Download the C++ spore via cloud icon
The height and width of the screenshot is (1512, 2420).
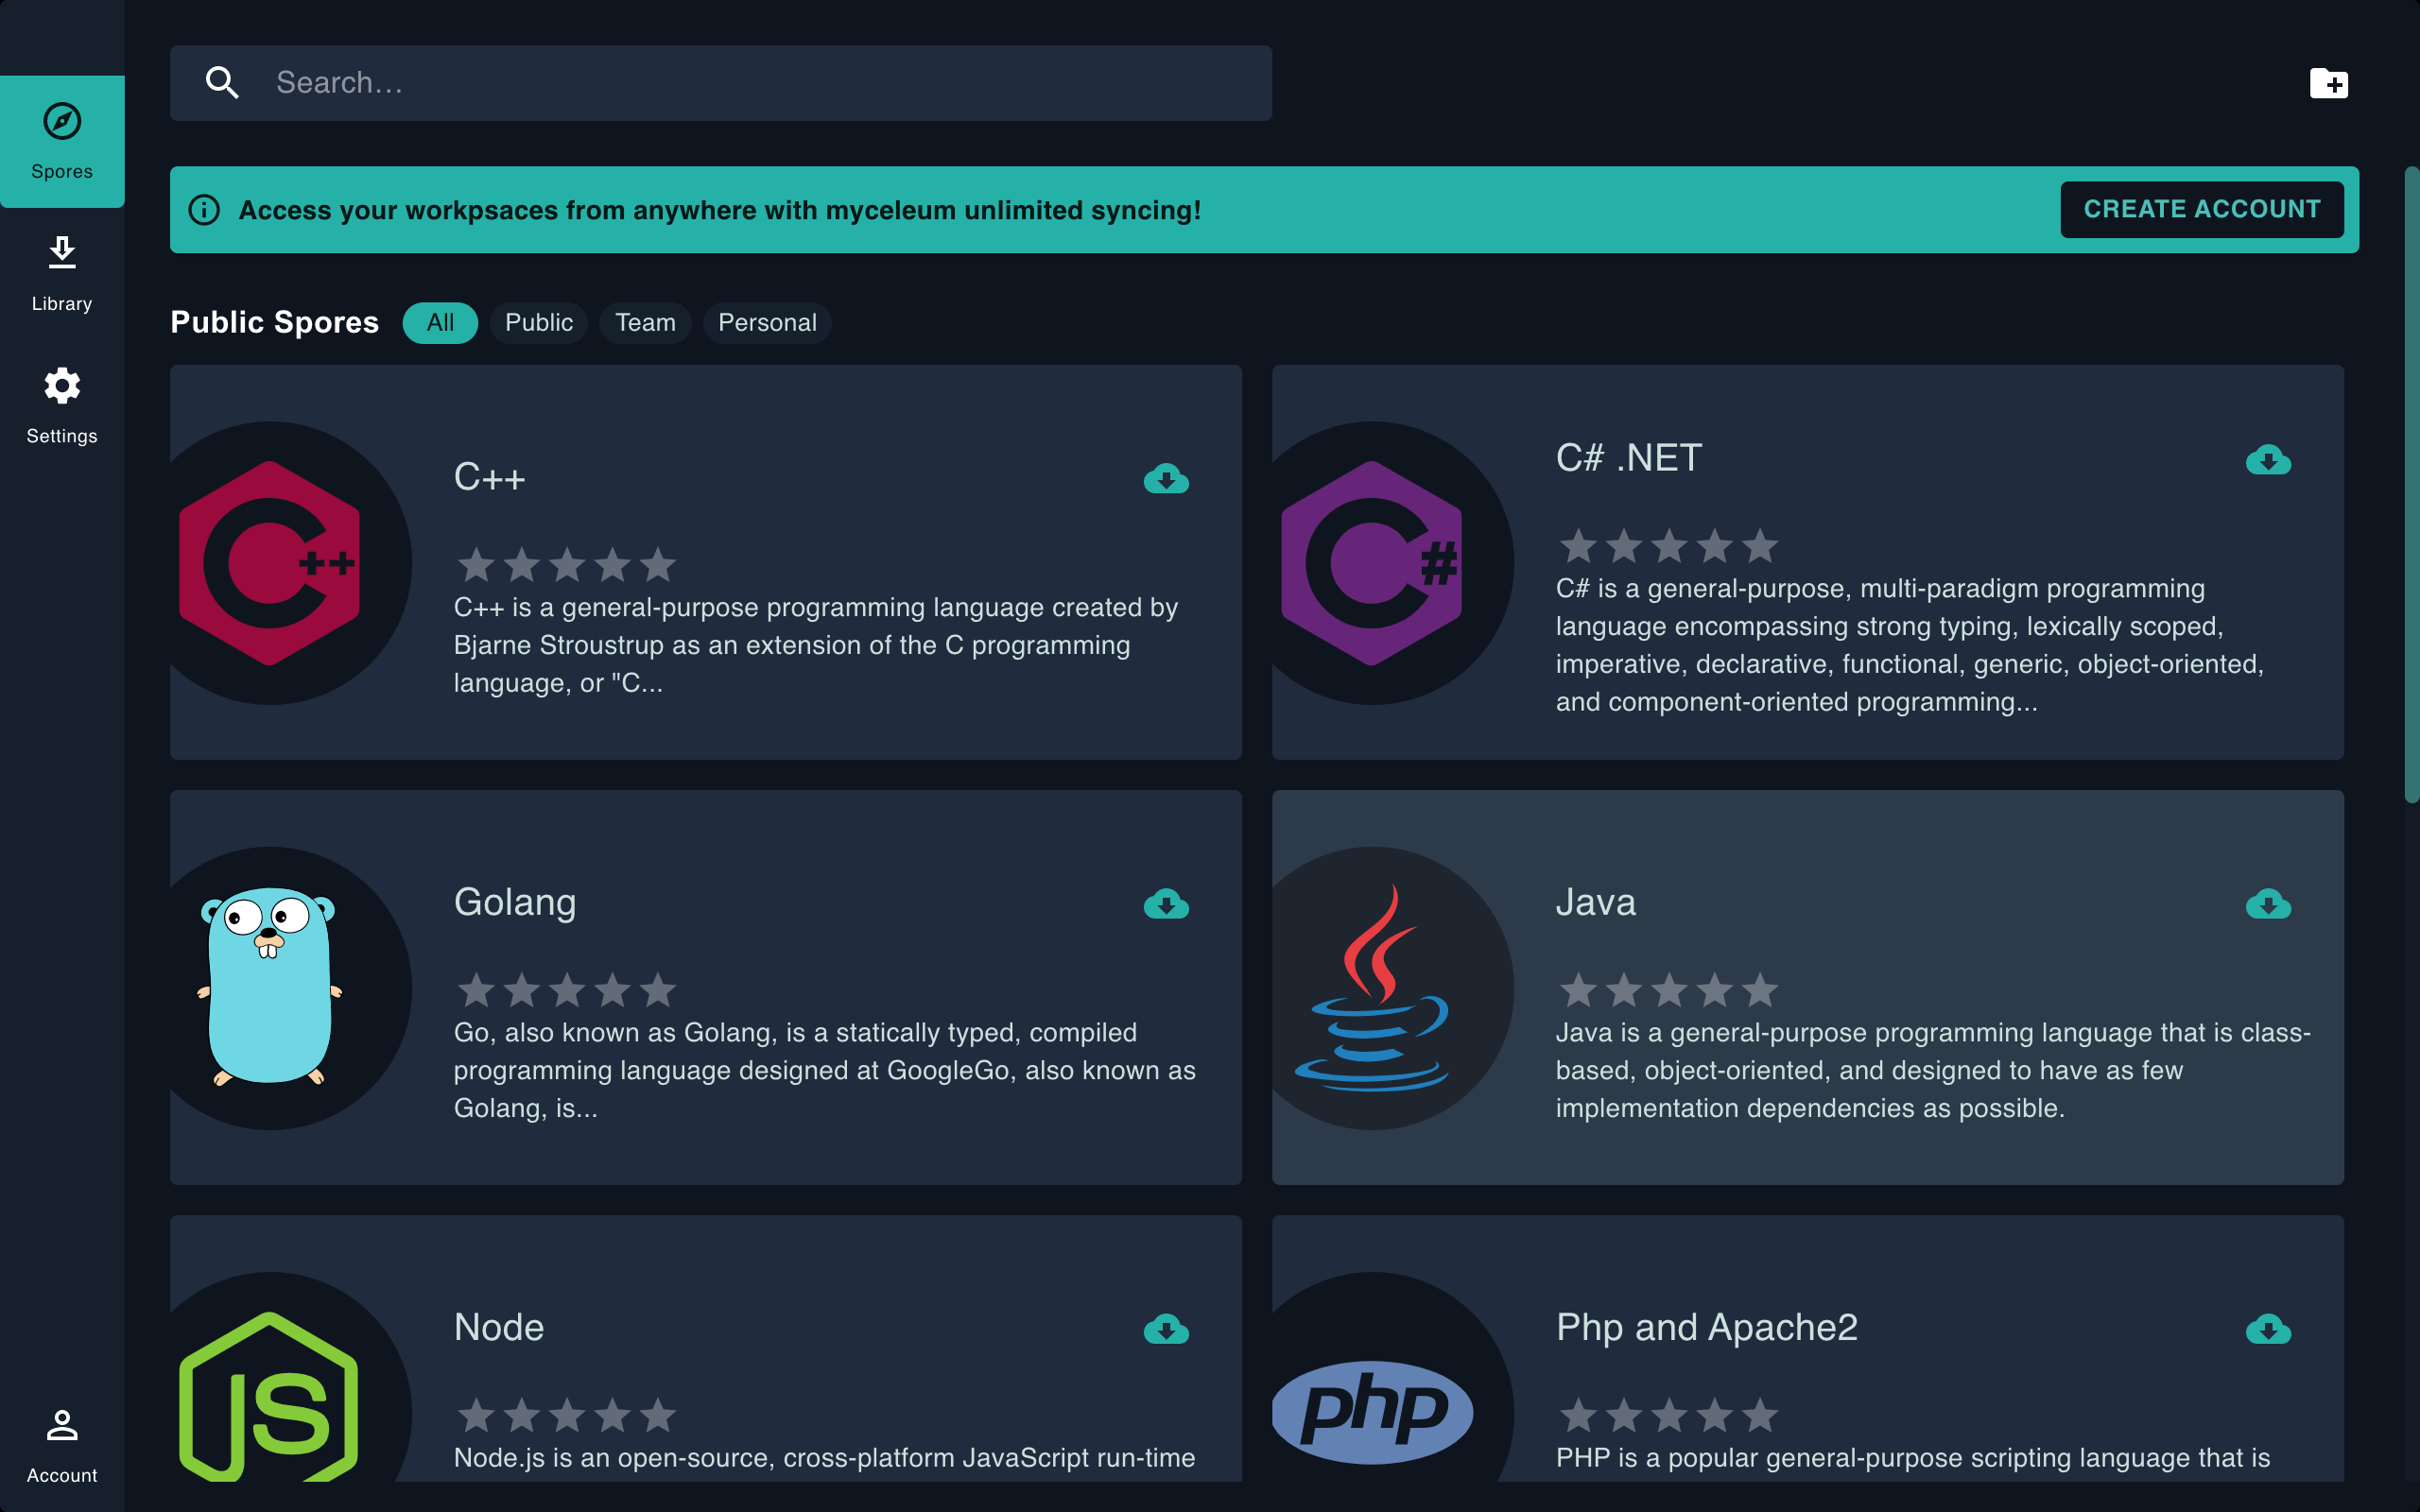tap(1166, 479)
